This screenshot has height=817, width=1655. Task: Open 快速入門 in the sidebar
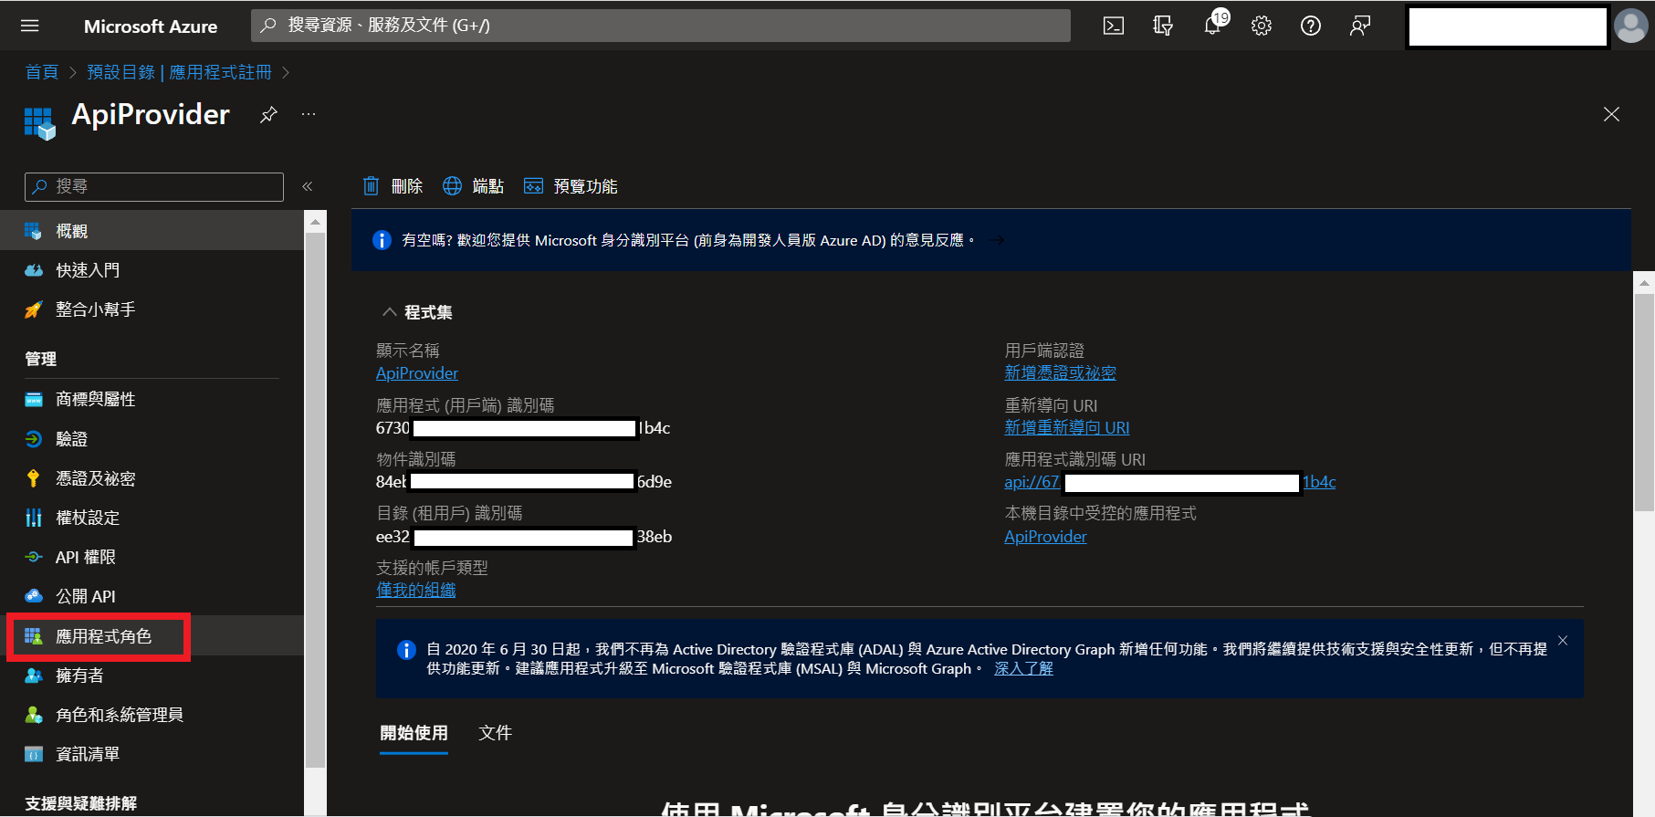point(152,270)
